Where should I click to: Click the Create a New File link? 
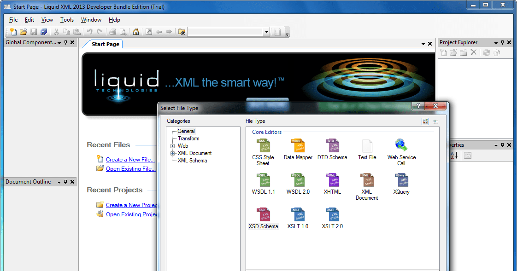coord(130,159)
